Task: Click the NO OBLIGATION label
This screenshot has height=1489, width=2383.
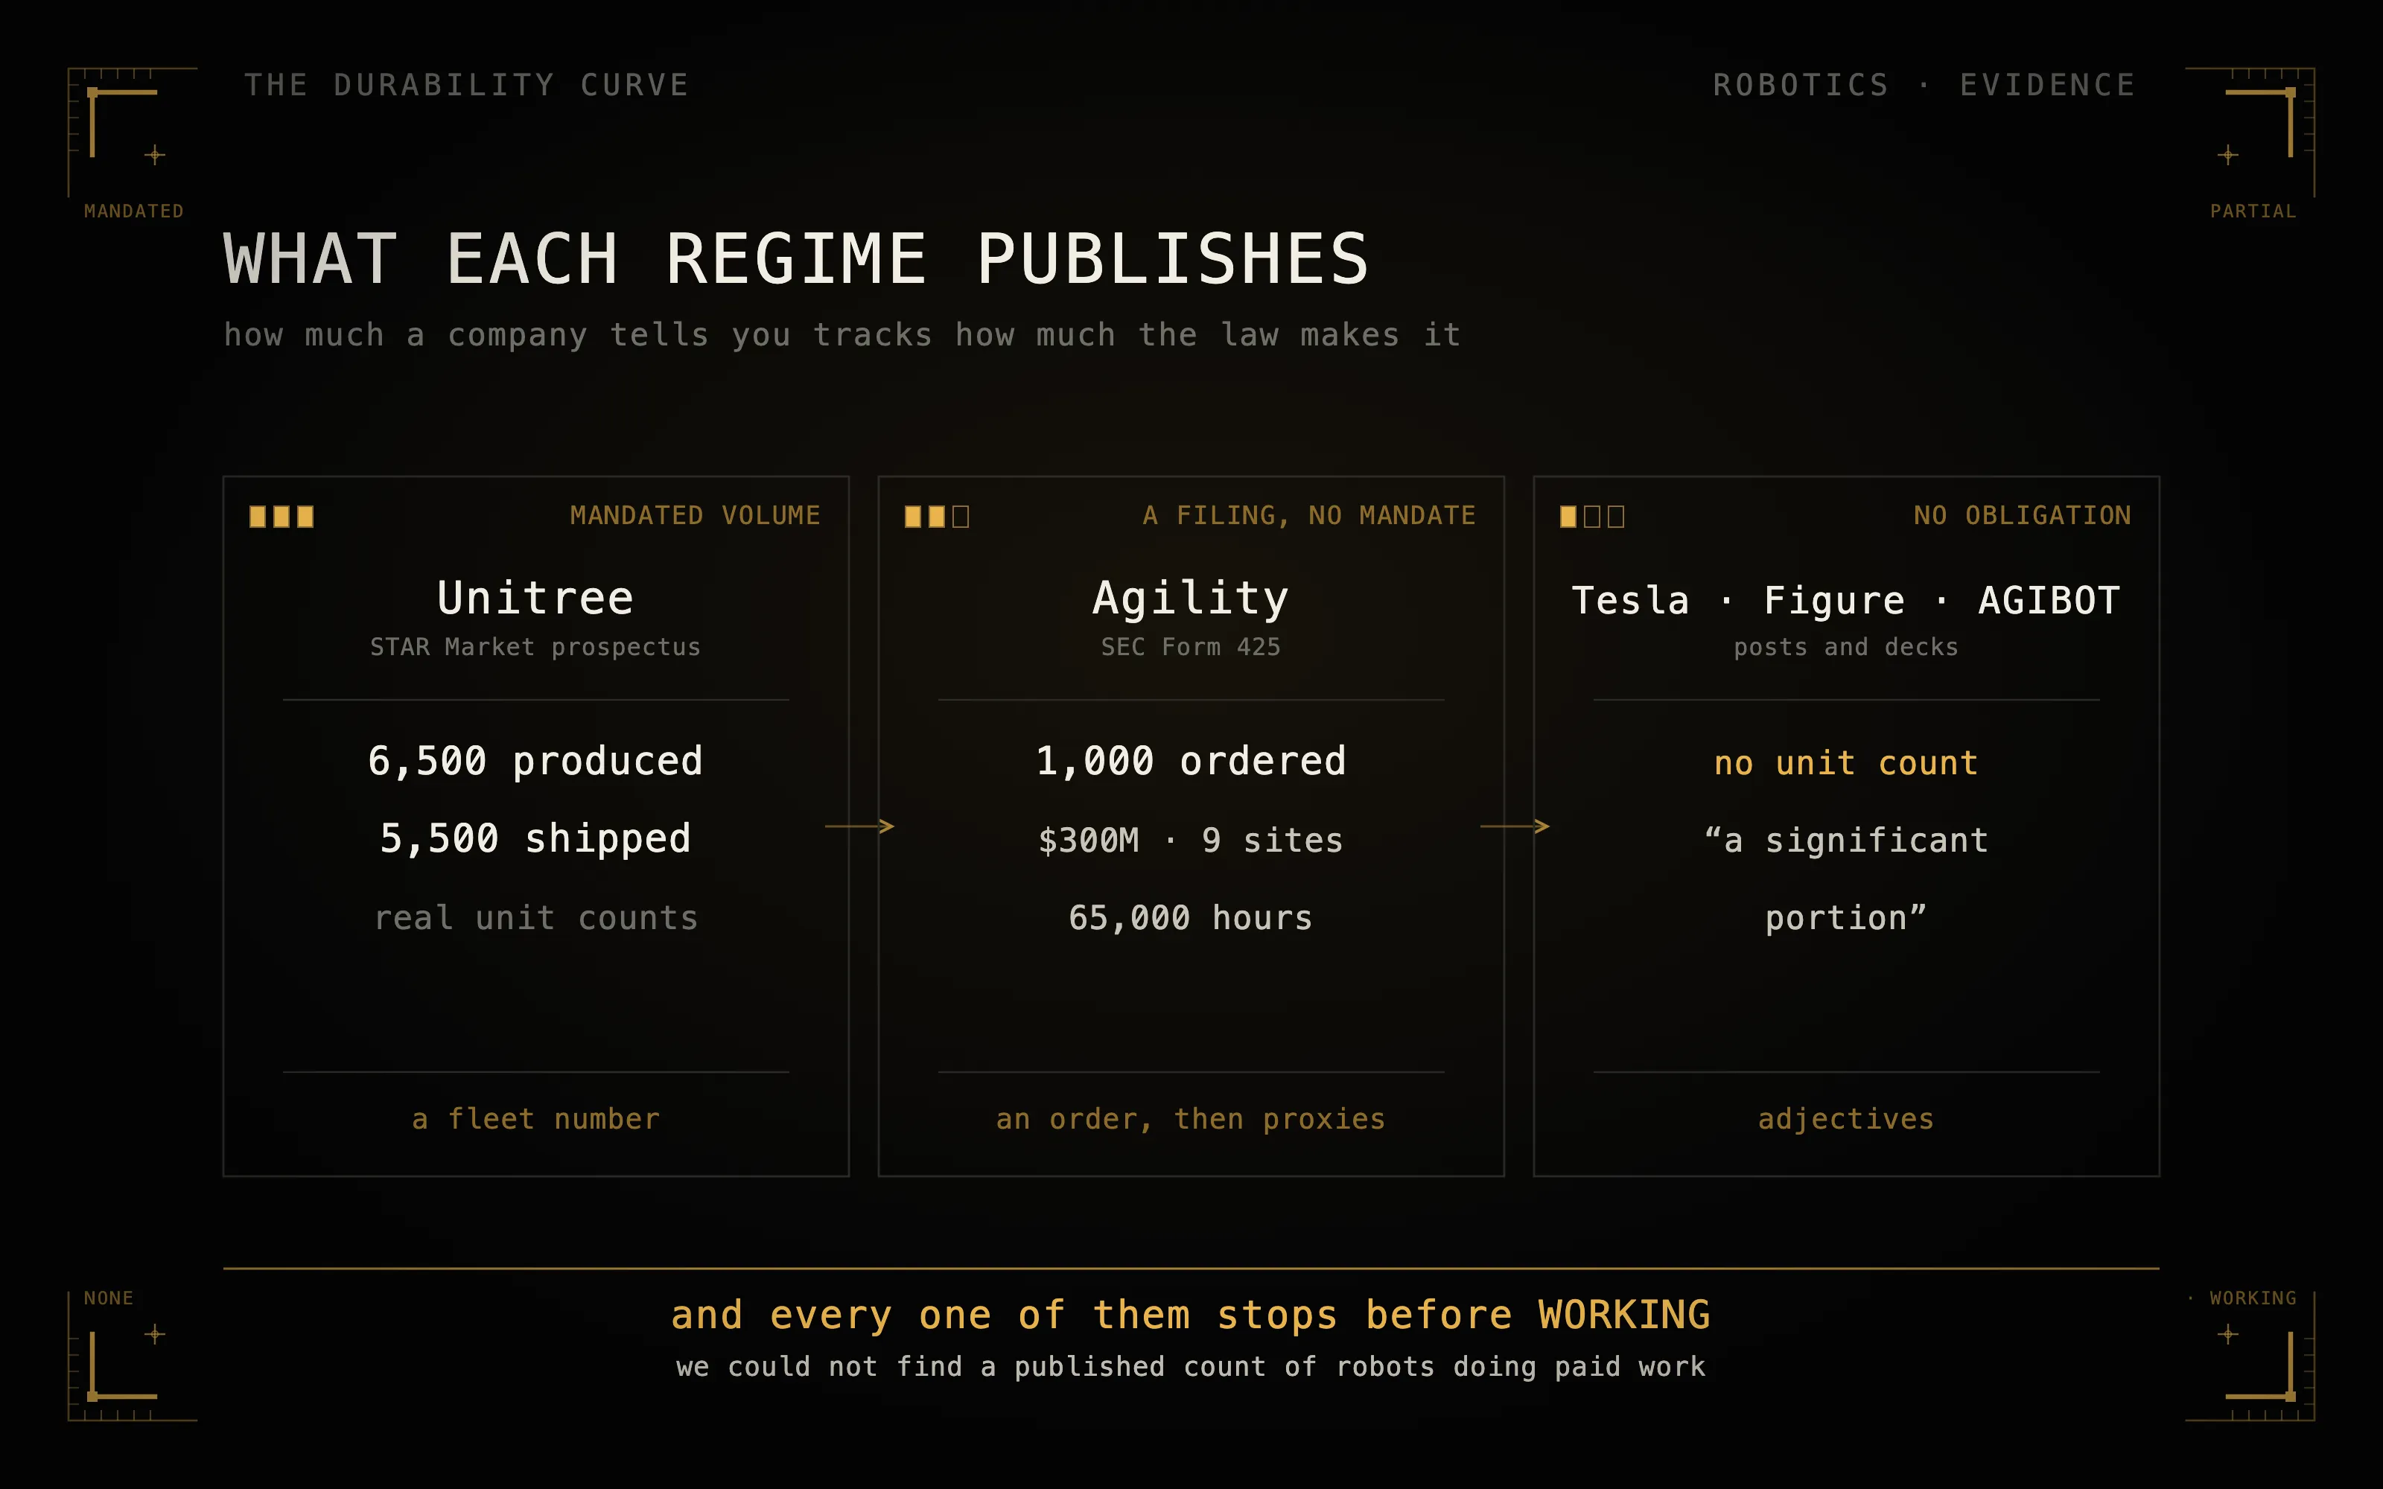Action: (x=2023, y=515)
